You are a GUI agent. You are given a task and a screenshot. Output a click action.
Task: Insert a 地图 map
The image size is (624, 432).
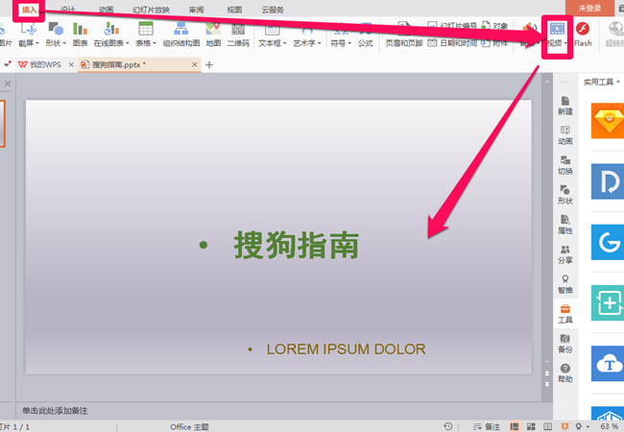[x=213, y=35]
